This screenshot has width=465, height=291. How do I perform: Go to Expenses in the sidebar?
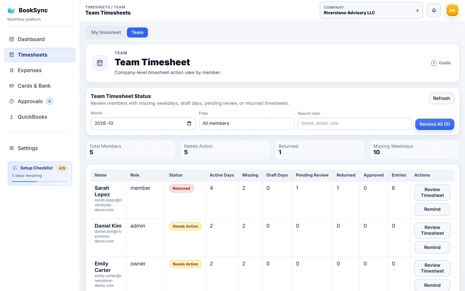click(x=40, y=70)
